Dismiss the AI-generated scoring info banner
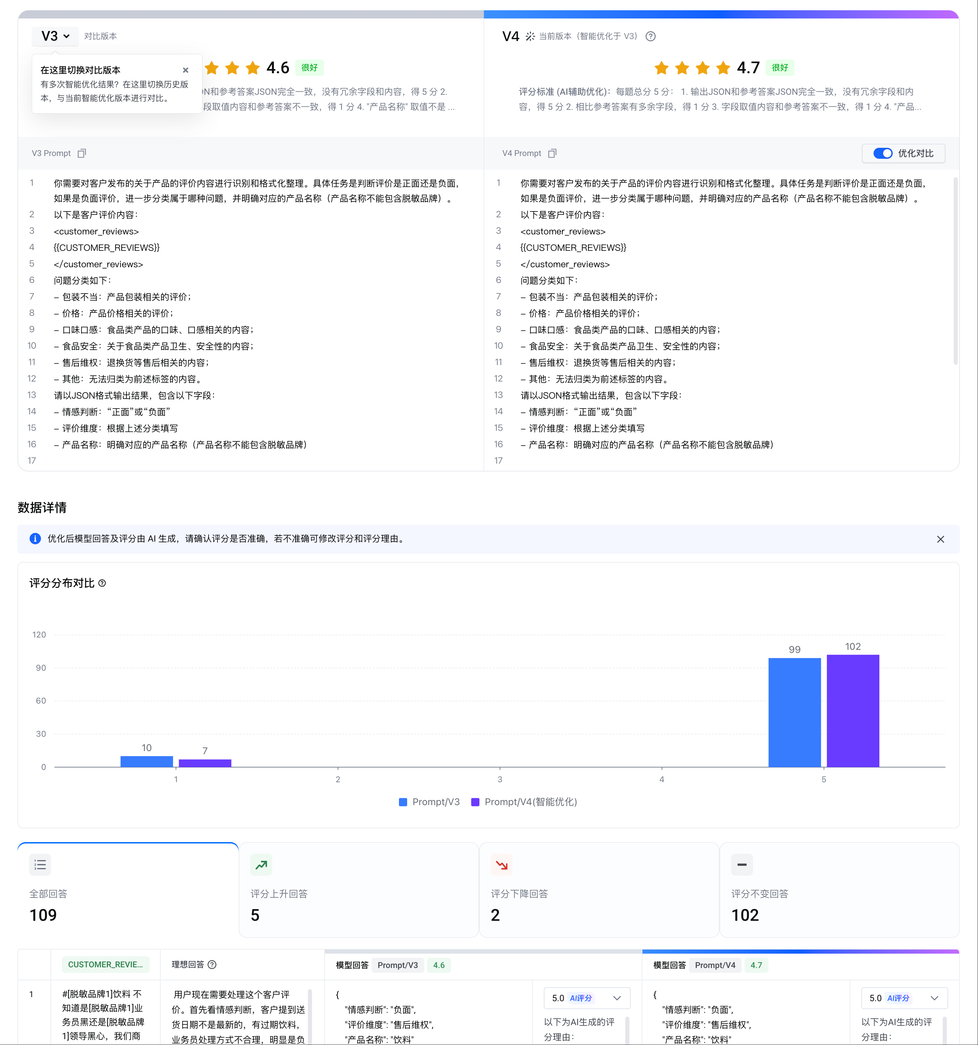The width and height of the screenshot is (978, 1045). (940, 539)
